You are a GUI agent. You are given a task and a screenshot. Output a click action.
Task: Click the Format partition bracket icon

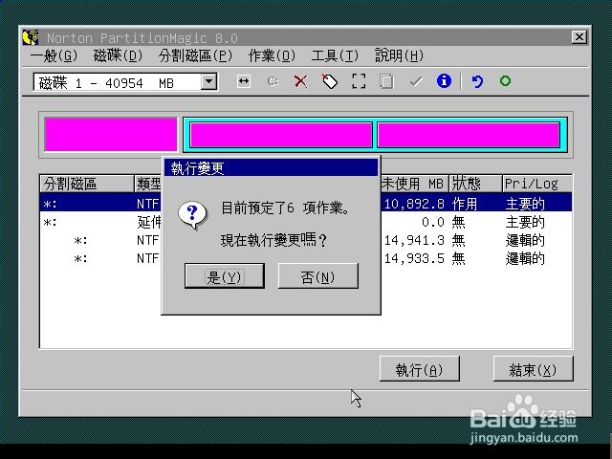[359, 81]
